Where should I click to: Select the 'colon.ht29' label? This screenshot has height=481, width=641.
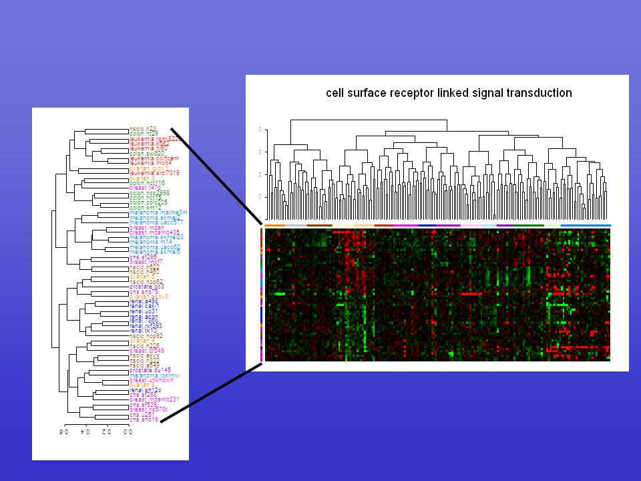144,134
